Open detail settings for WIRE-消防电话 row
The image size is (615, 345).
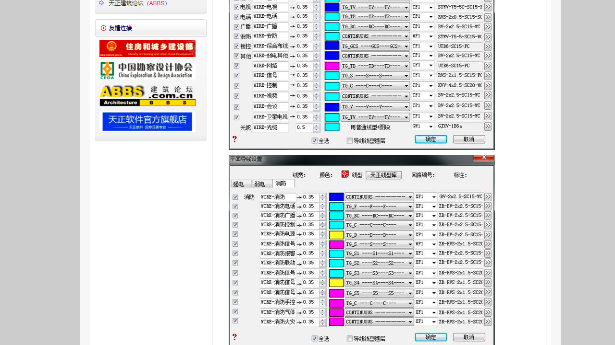488,206
